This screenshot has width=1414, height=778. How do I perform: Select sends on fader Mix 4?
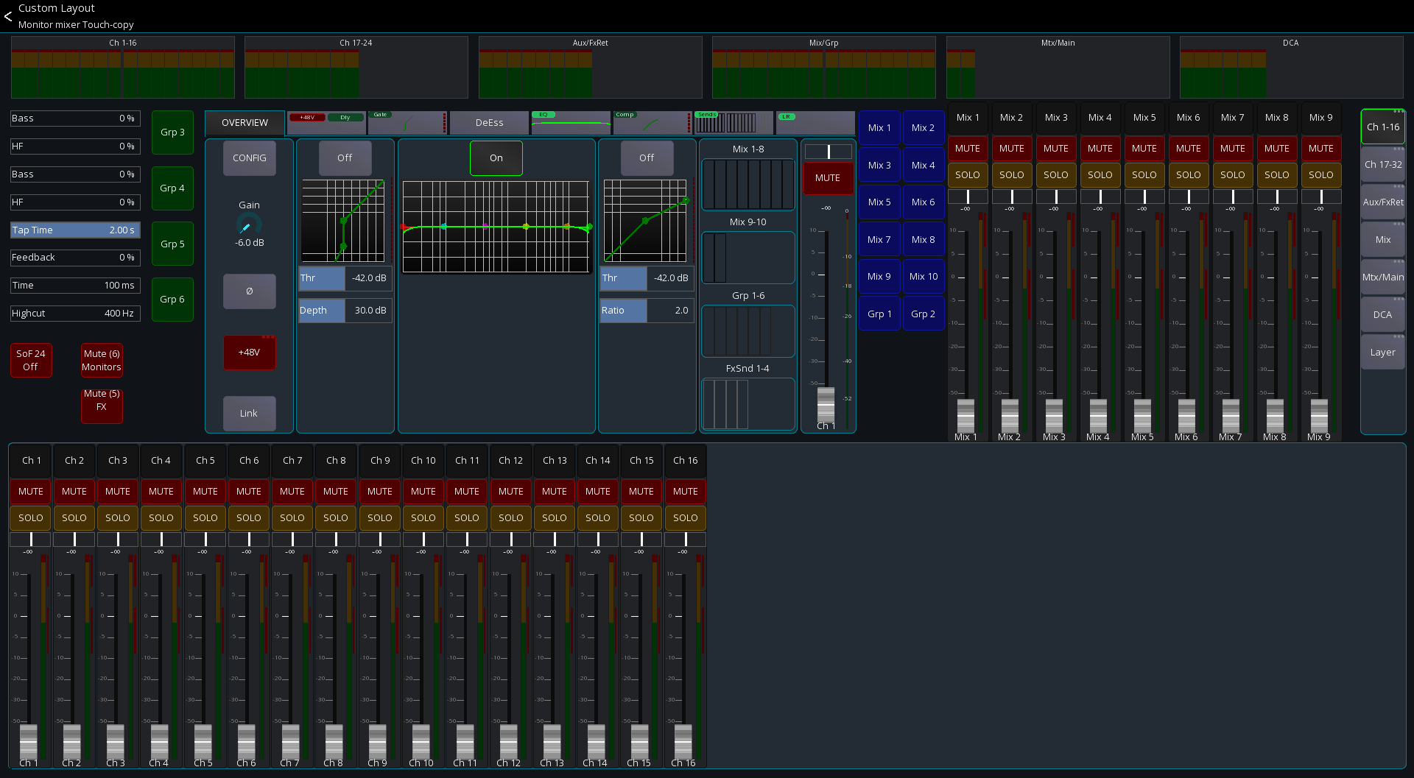coord(924,166)
